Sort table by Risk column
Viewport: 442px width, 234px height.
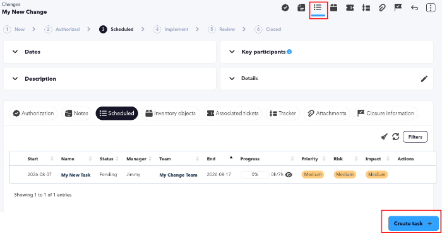point(356,159)
